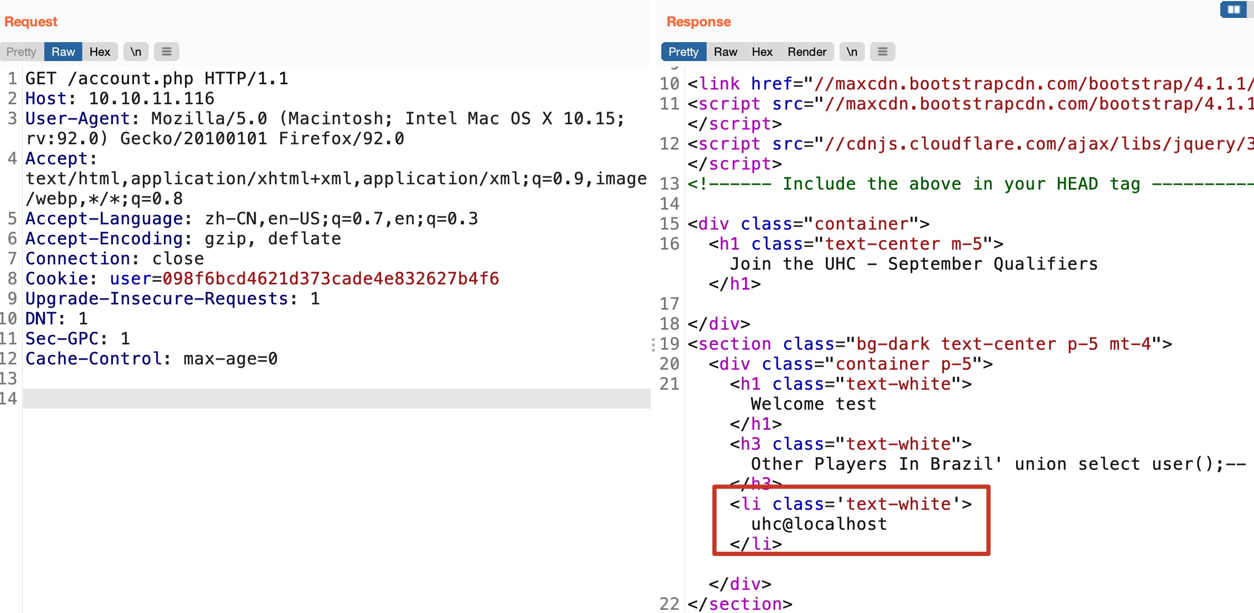
Task: Toggle response \n non-printable characters button
Action: tap(852, 52)
